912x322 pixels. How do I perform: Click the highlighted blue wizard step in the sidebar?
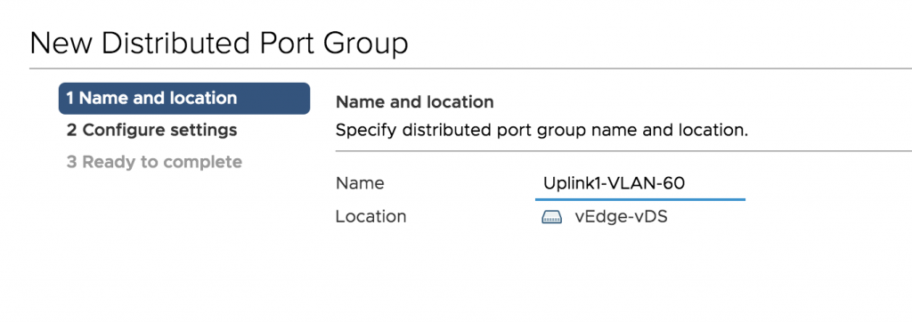pos(184,98)
